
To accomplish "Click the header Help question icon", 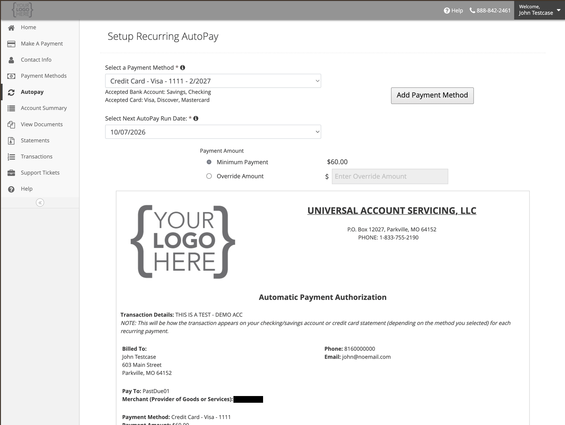I will pyautogui.click(x=447, y=11).
